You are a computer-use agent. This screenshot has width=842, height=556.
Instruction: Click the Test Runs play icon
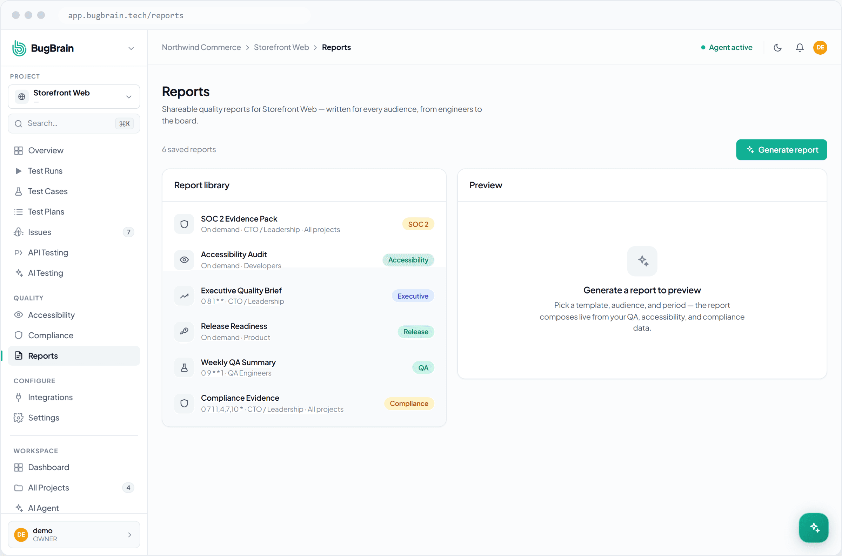[x=19, y=171]
